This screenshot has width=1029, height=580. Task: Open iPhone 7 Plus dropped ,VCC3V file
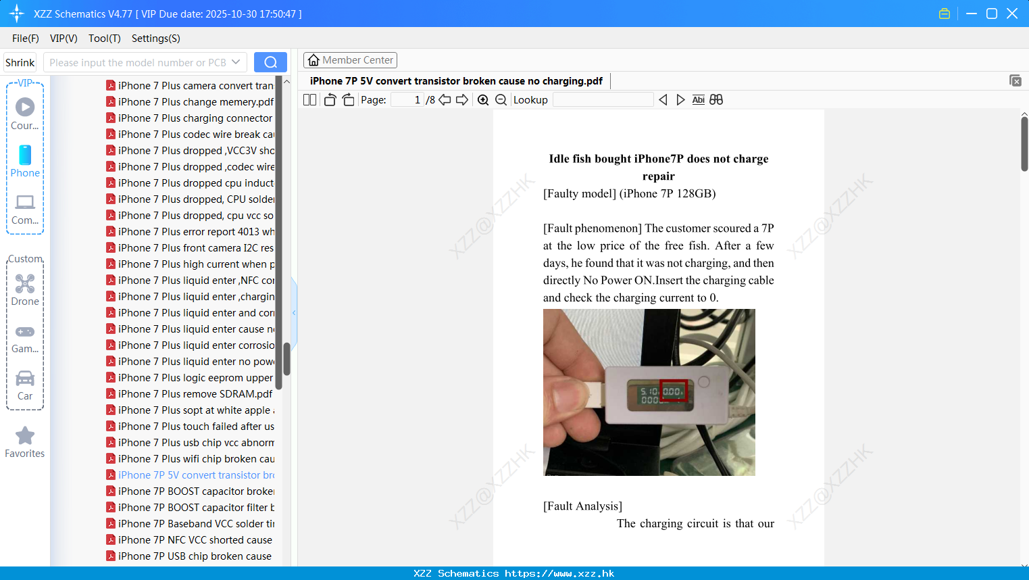190,150
